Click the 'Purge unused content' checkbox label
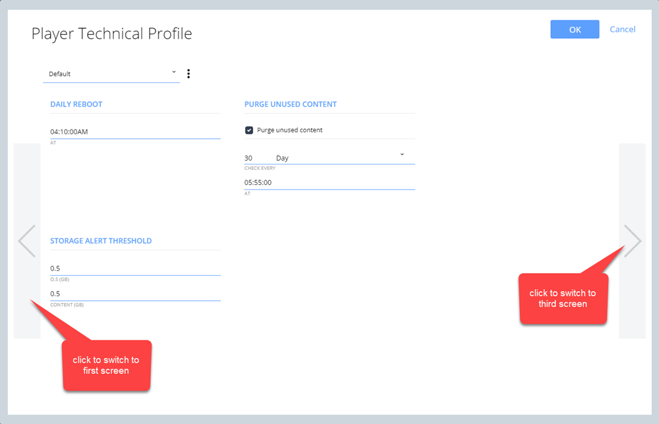This screenshot has width=659, height=424. pyautogui.click(x=289, y=130)
